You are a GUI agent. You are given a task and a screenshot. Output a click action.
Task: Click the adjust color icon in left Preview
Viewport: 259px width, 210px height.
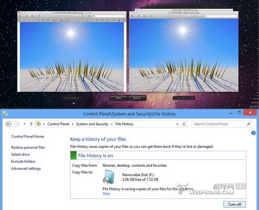[x=119, y=20]
